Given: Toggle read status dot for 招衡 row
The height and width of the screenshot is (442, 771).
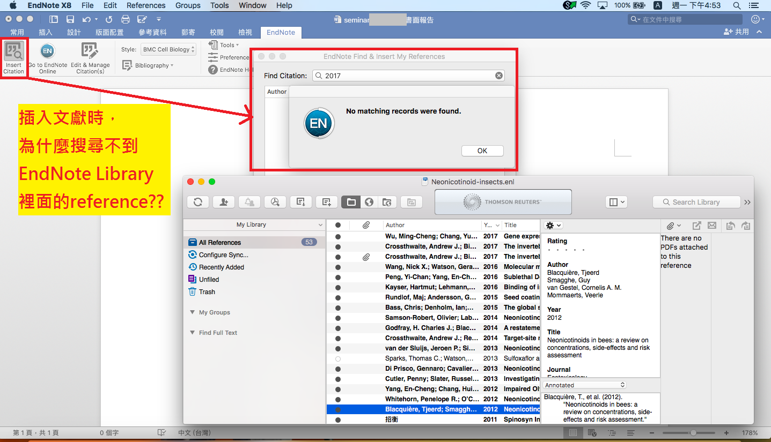Looking at the screenshot, I should pos(337,419).
